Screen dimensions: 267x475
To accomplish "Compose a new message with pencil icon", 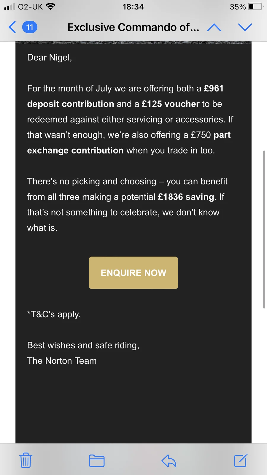I will 241,460.
